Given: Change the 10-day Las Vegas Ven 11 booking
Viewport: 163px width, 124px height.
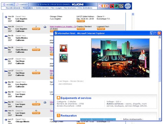Looking at the screenshot, I should pos(36,113).
